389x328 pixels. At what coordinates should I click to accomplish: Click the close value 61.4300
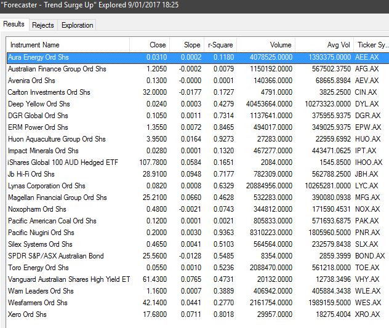155,279
